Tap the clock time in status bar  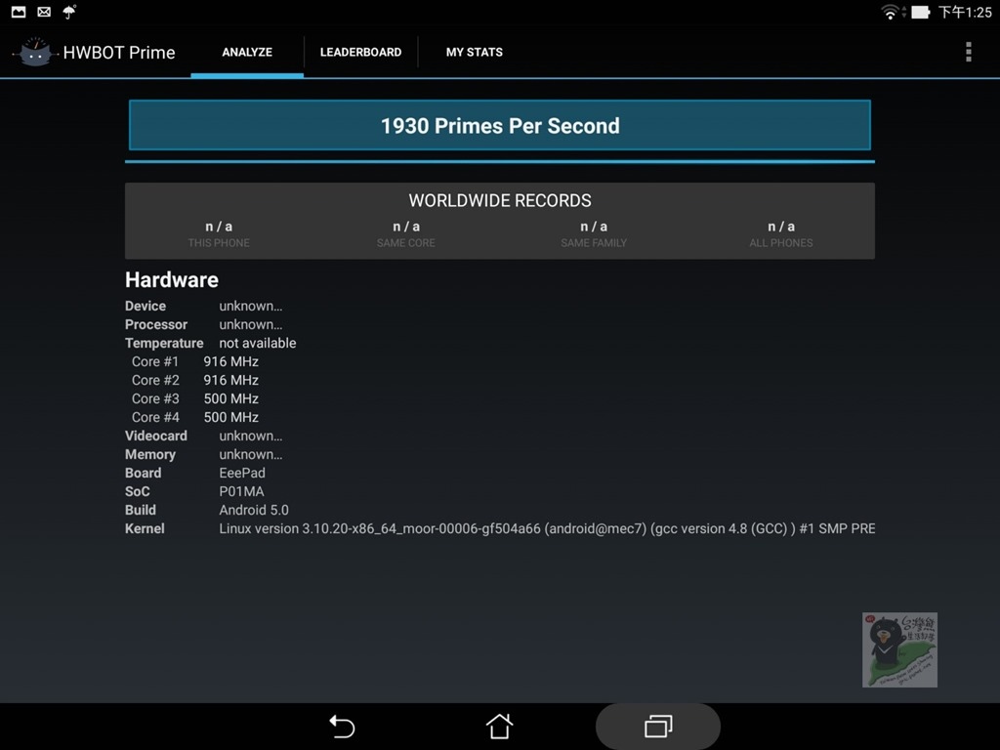coord(965,12)
